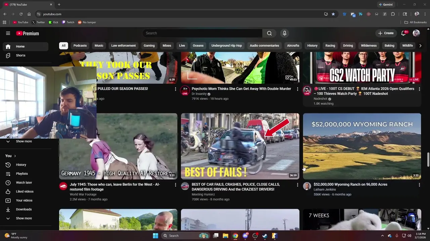Click the search magnifier button

click(269, 33)
